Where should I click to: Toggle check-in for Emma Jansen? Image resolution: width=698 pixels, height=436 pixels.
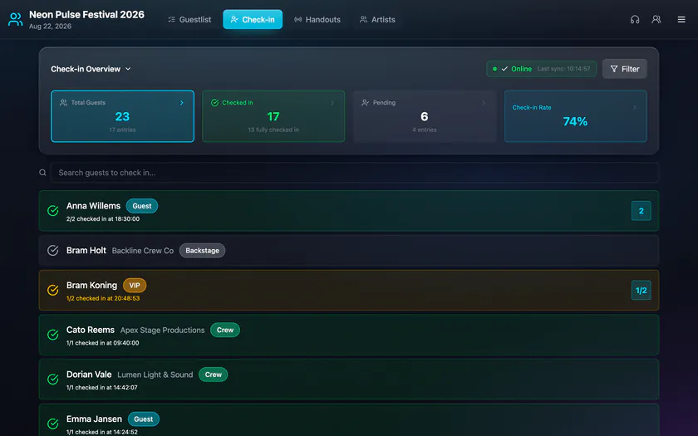coord(53,424)
